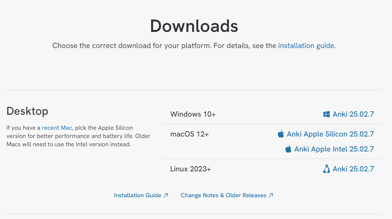
Task: Click the paragraph about the Intel version for older Macs
Action: (78, 136)
